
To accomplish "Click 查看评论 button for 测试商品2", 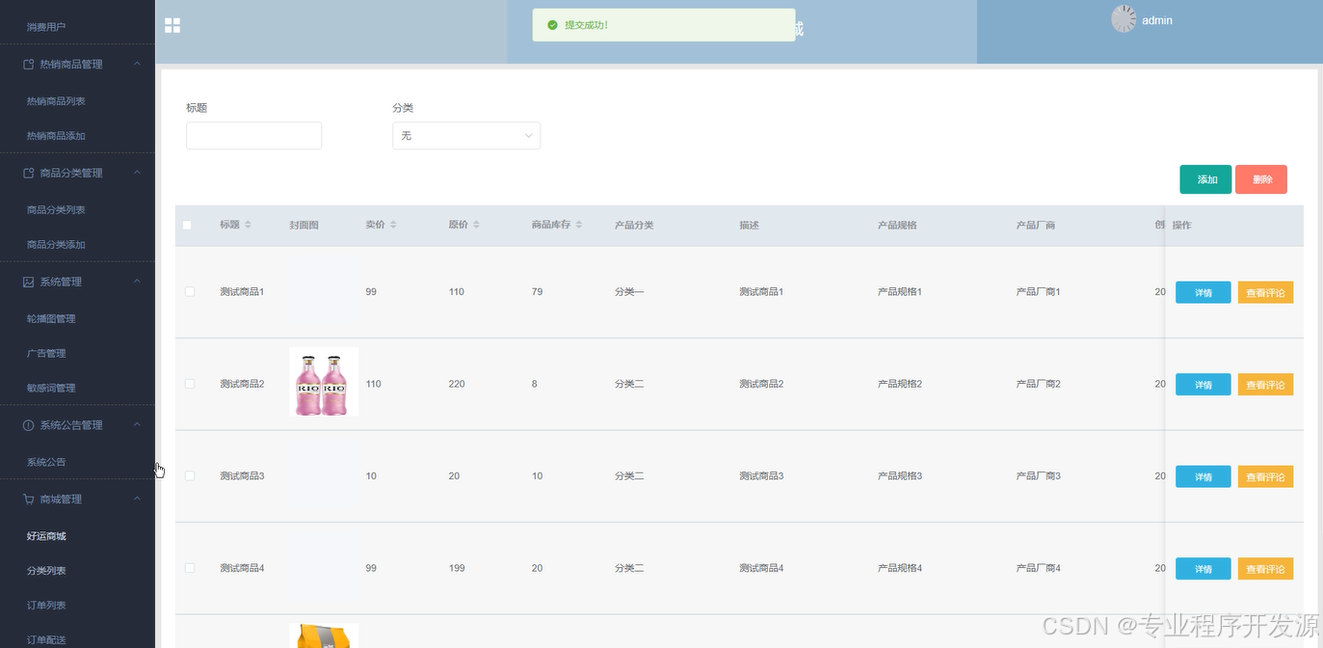I will coord(1265,385).
